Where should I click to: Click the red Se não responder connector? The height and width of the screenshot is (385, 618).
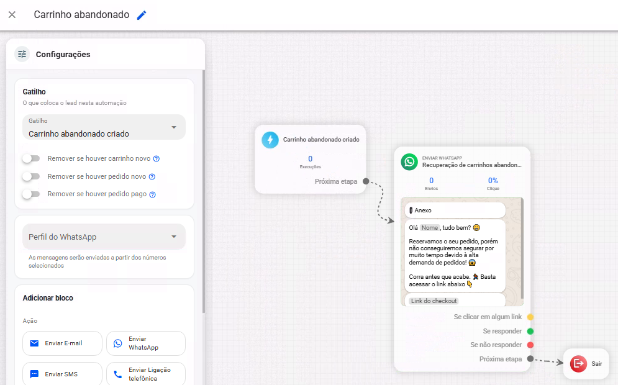pos(530,345)
